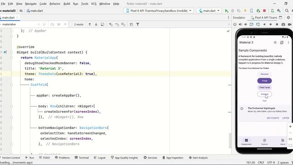Click the Debug bug icon in toolbar

[233, 11]
